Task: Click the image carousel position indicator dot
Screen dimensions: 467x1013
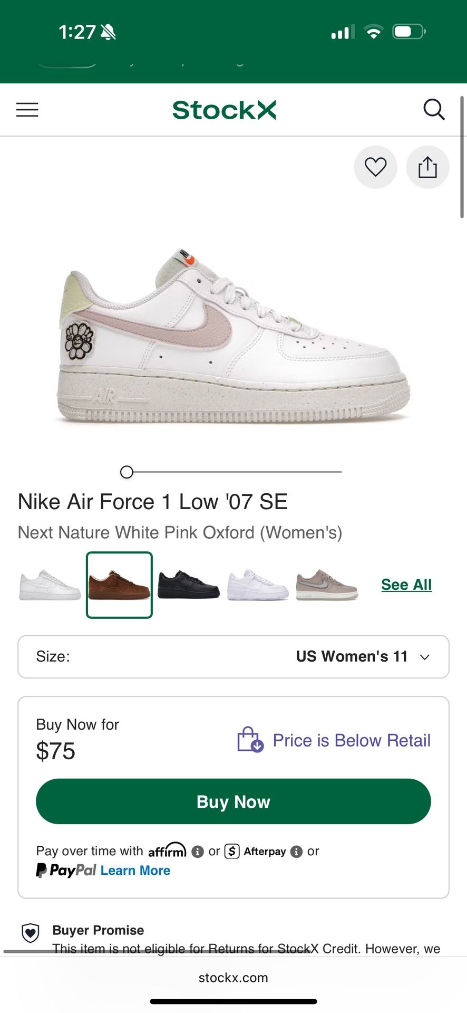Action: coord(127,472)
